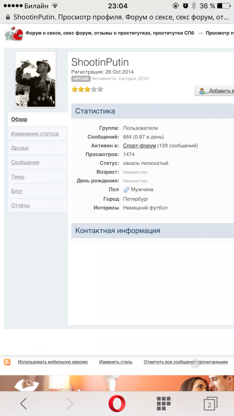Follow the Спорт-форум link
Viewport: 234px width, 416px height.
[139, 146]
